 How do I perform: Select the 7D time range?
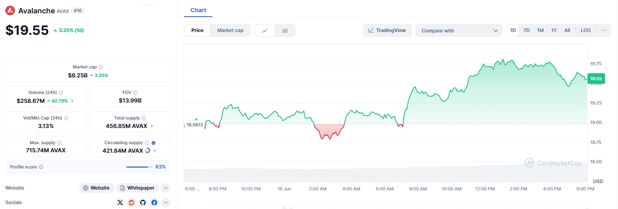pyautogui.click(x=526, y=30)
